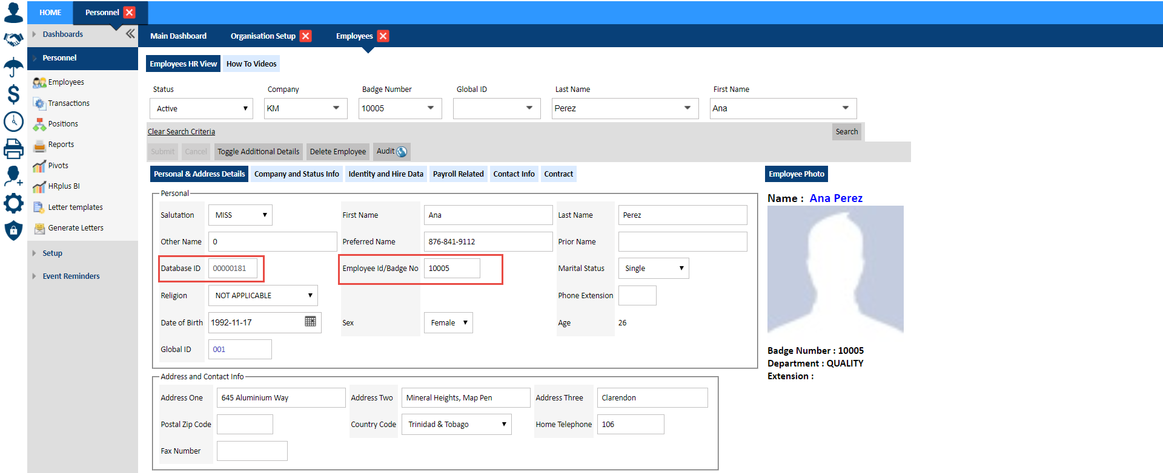Click the shield lock security icon
The image size is (1163, 473).
(x=13, y=230)
